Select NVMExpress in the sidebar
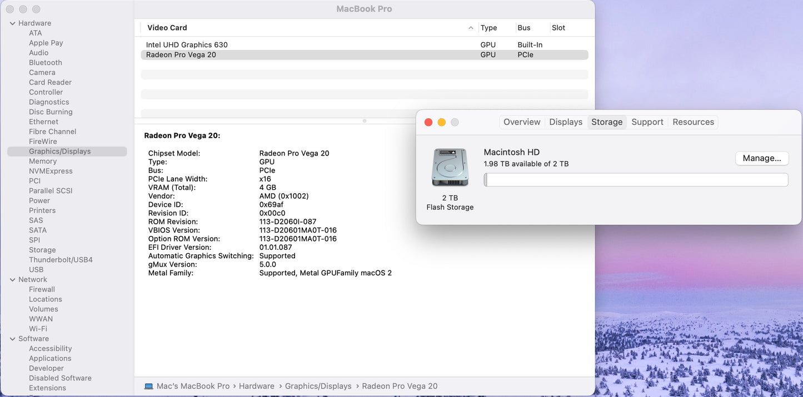Image resolution: width=803 pixels, height=397 pixels. point(49,170)
